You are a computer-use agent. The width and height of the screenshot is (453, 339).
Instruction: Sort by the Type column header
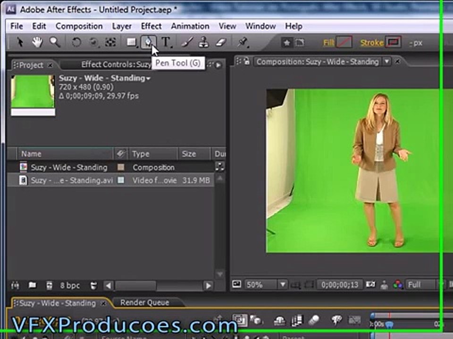(x=153, y=153)
